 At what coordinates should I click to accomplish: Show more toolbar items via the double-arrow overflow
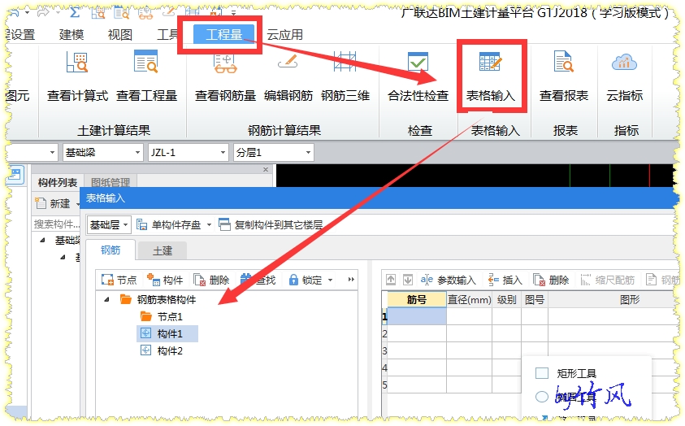(x=351, y=279)
